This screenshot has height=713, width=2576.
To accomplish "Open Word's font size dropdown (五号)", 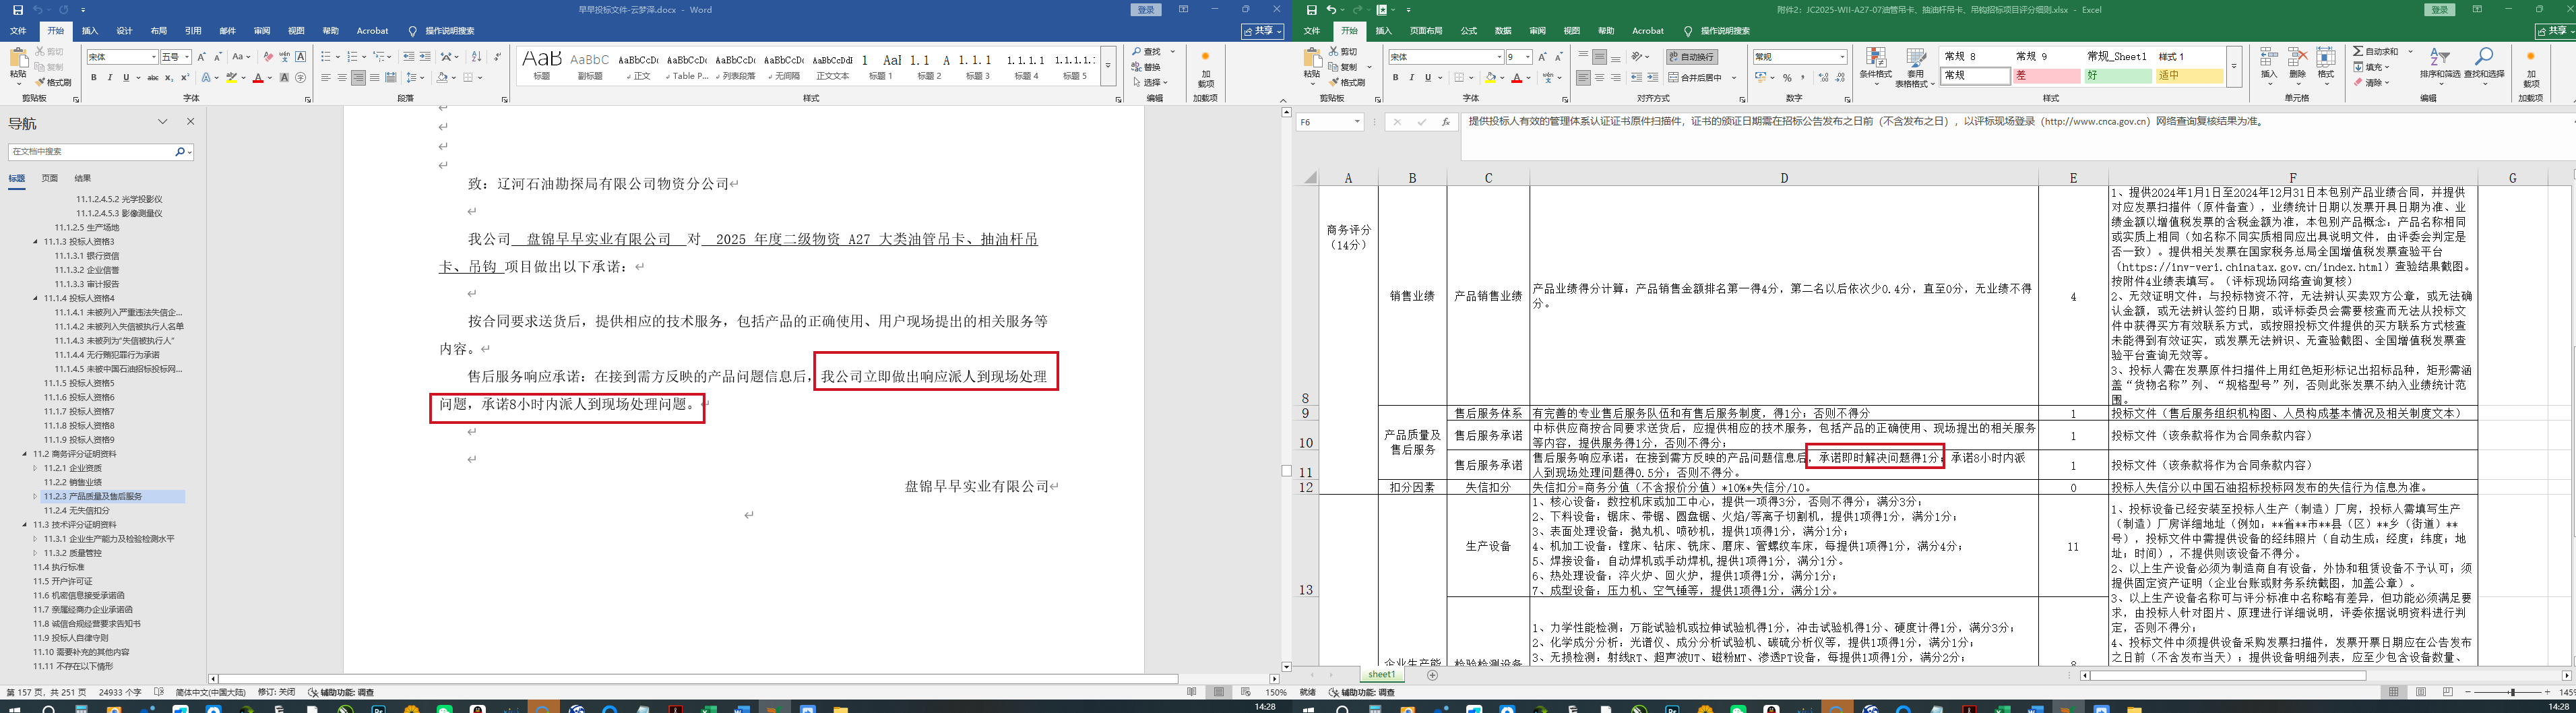I will click(187, 57).
